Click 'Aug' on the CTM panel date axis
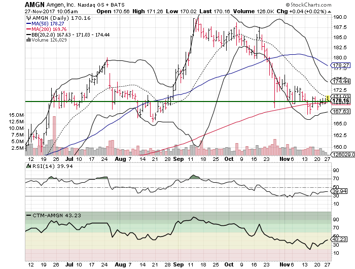The width and height of the screenshot is (355, 269). (x=120, y=264)
